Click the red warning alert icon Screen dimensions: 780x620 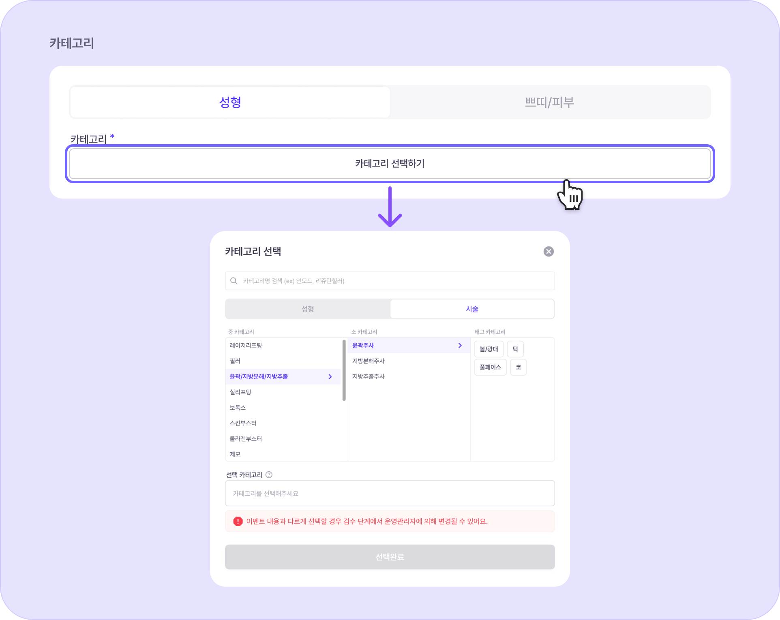(238, 521)
